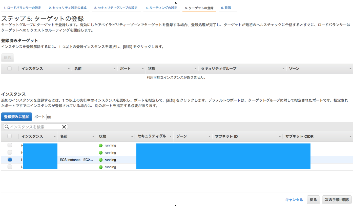Click the インスタンスを検索 search box
Image resolution: width=353 pixels, height=206 pixels.
[36, 127]
